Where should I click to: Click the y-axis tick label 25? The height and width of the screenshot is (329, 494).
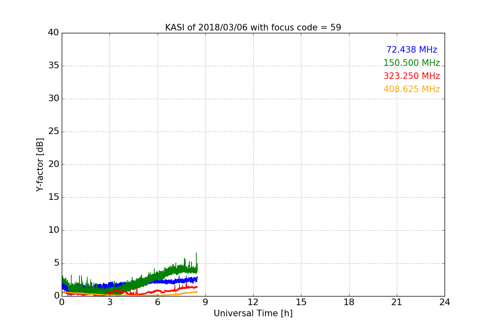(54, 132)
